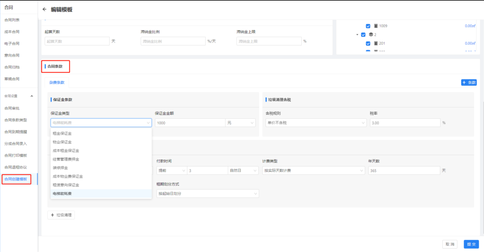Click the layers icon for floor 2
The width and height of the screenshot is (484, 252).
[371, 35]
